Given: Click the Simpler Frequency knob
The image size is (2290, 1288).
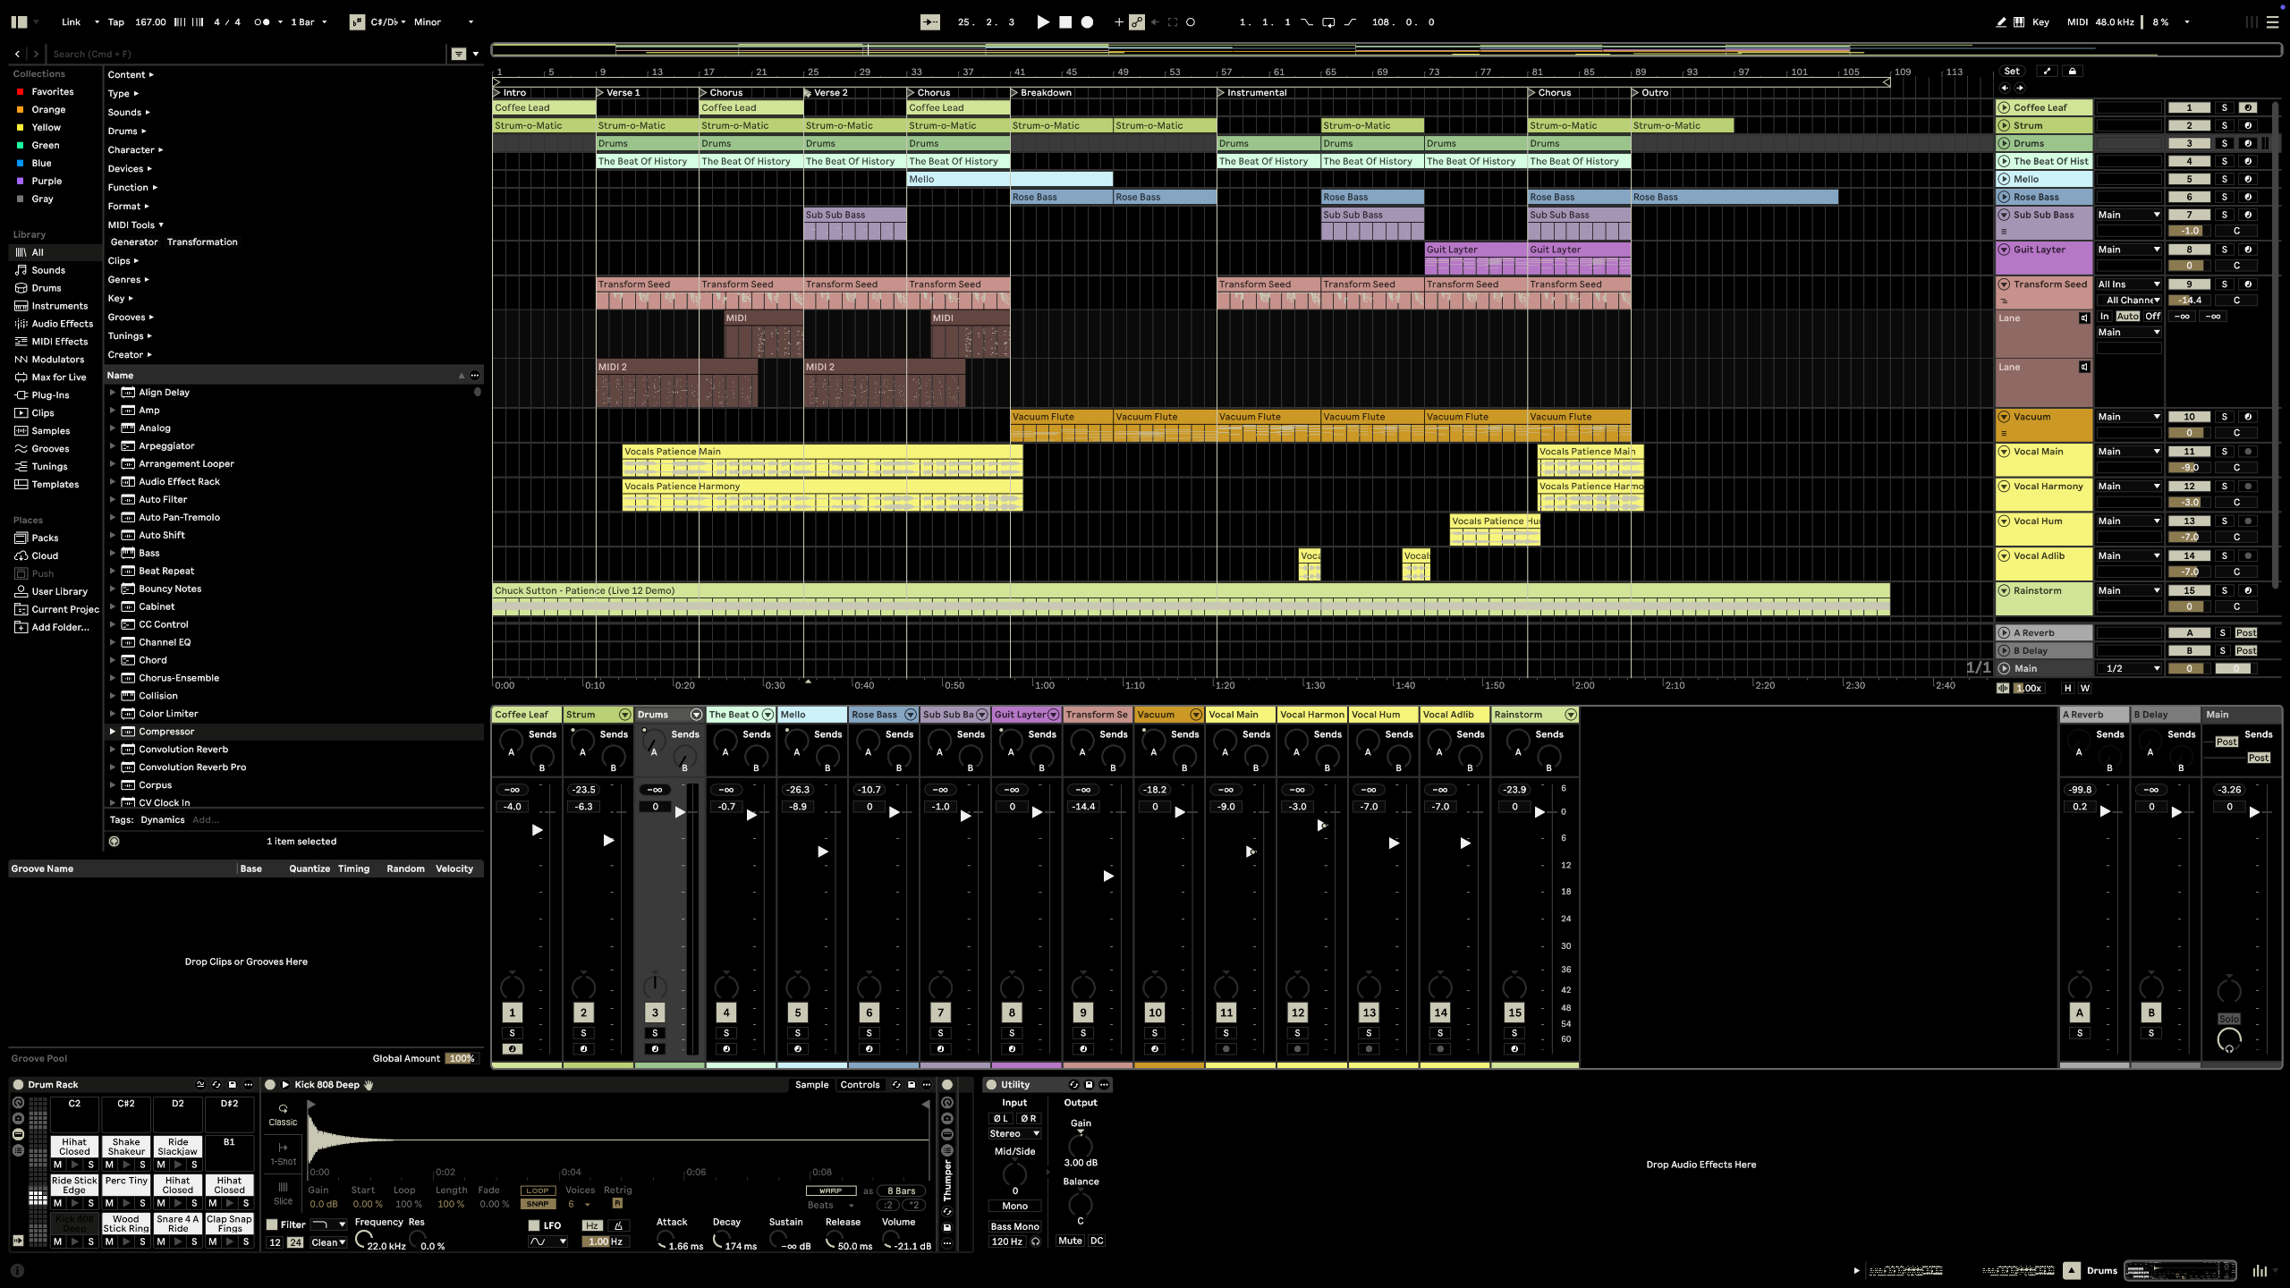Looking at the screenshot, I should click(363, 1240).
